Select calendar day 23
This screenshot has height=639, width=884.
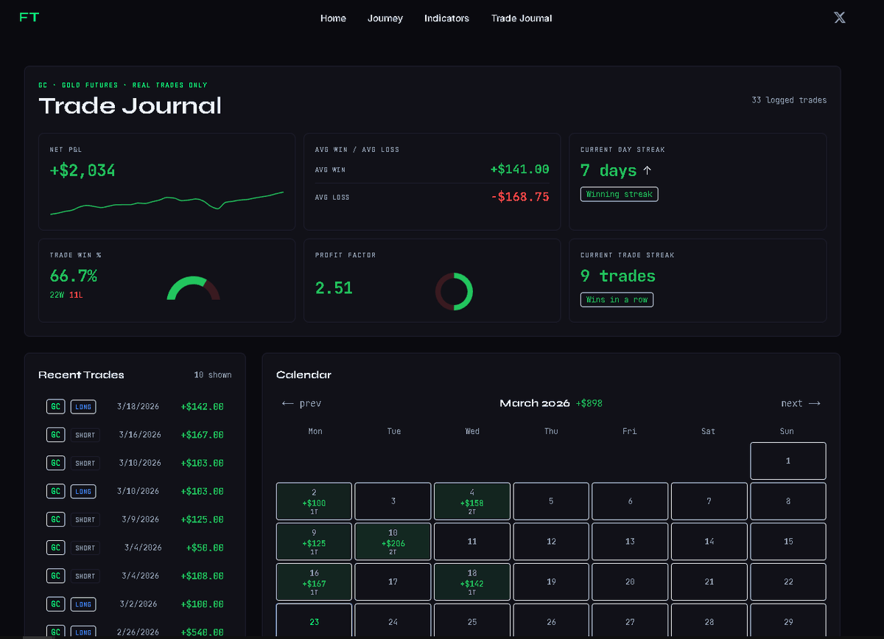click(315, 621)
